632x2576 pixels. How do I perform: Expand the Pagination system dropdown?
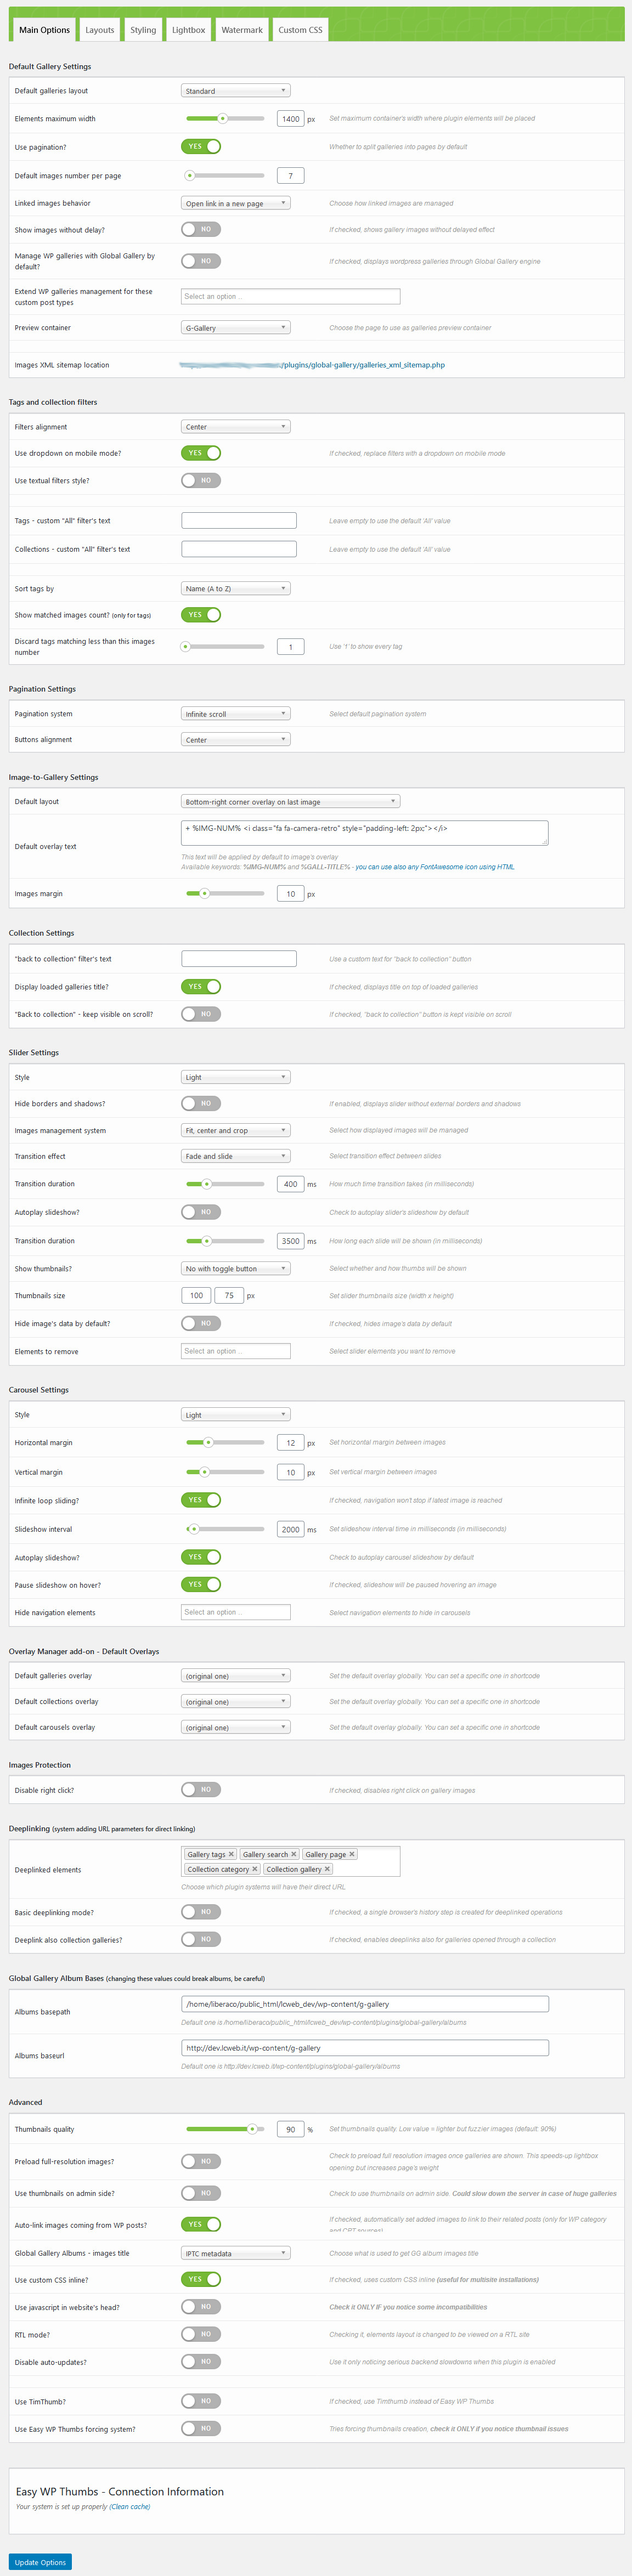tap(236, 714)
